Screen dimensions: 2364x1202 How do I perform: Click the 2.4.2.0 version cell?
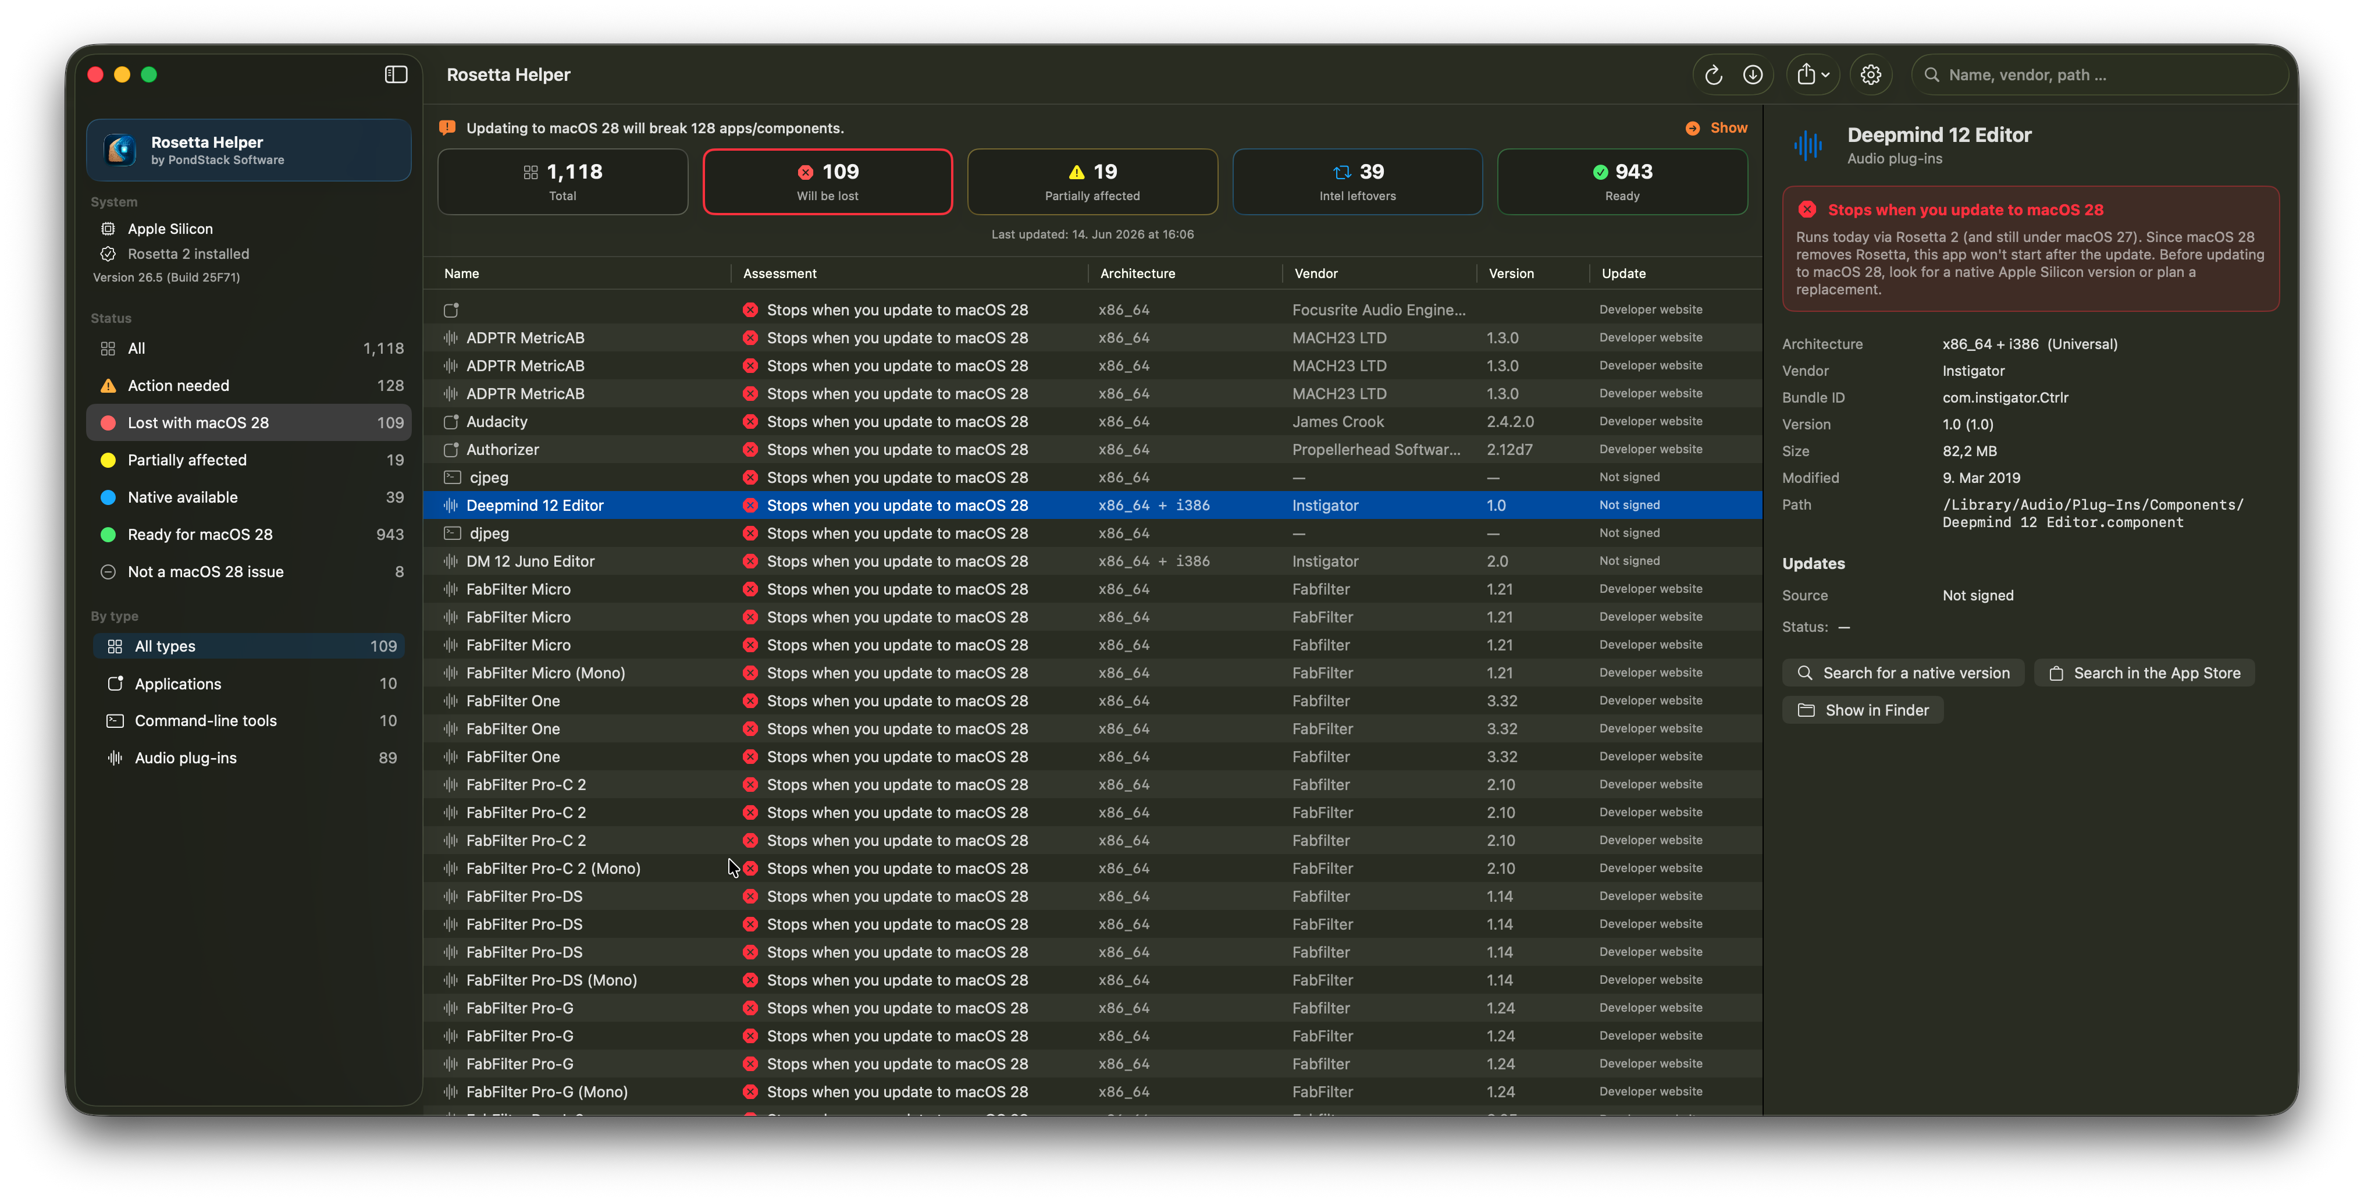1509,422
